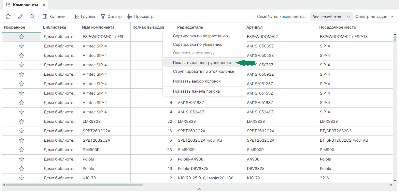This screenshot has width=399, height=193.
Task: Open the Колонки columns chooser
Action: (54, 17)
